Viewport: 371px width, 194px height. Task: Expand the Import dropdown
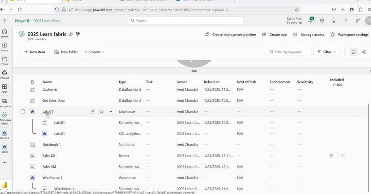pyautogui.click(x=94, y=52)
